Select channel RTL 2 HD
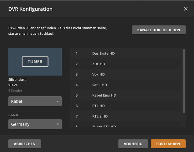194x152 pixels. pos(100,116)
